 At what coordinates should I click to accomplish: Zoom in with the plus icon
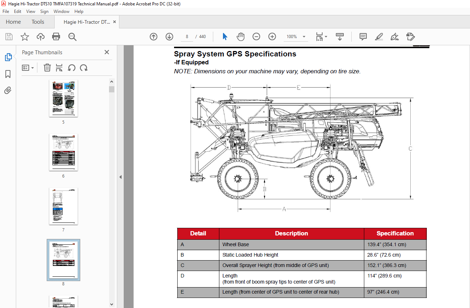pyautogui.click(x=272, y=37)
